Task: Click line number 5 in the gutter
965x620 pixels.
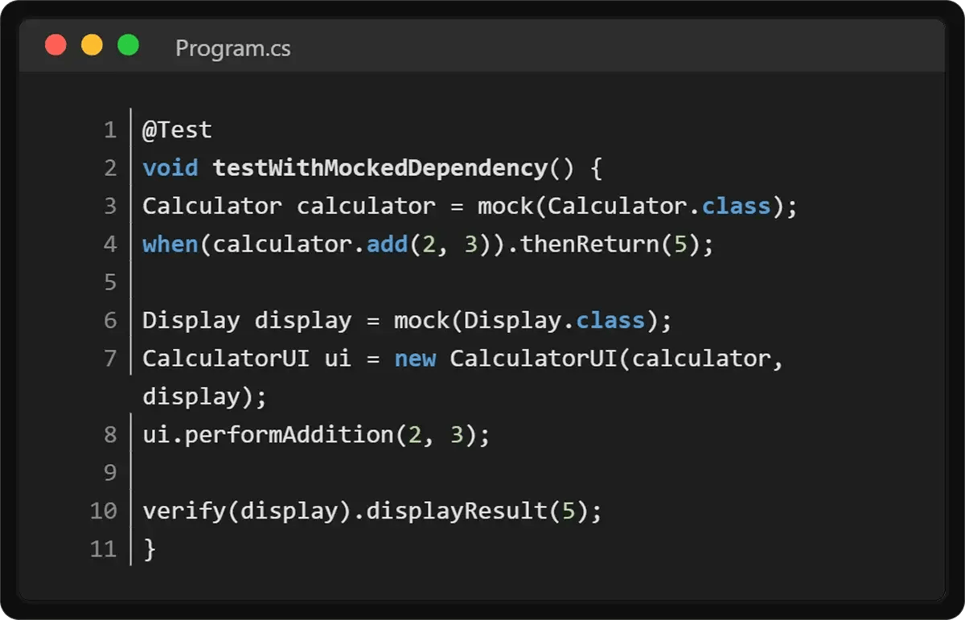Action: 110,283
